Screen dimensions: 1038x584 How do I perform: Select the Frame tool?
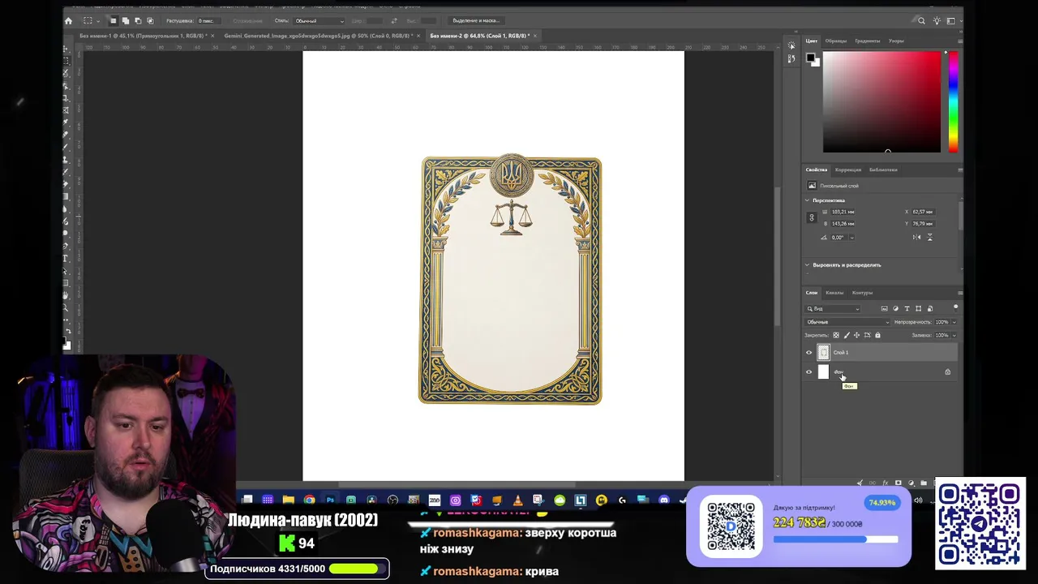click(66, 110)
